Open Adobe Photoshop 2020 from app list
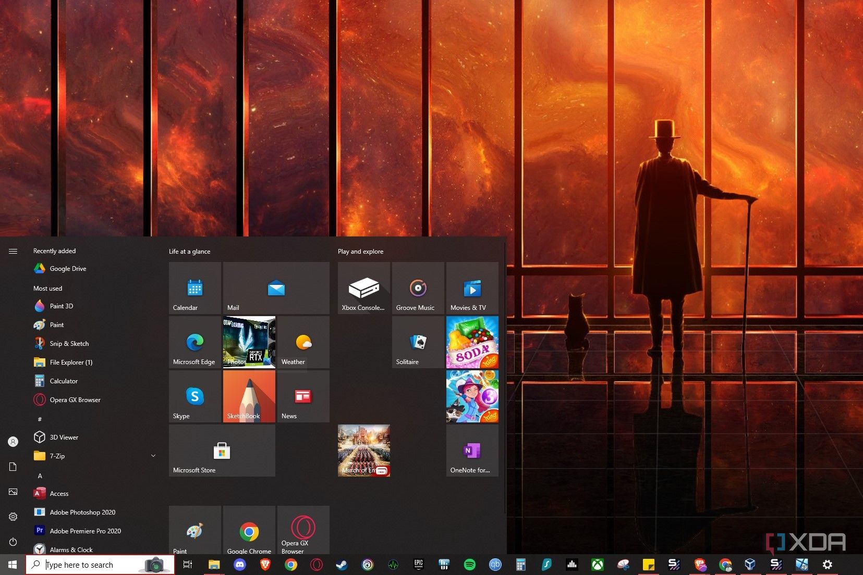Viewport: 863px width, 575px height. tap(82, 512)
